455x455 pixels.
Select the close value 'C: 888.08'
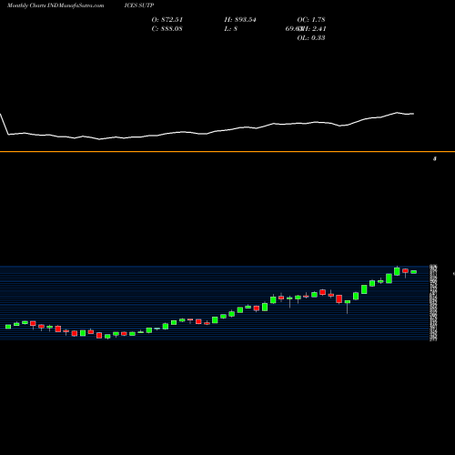pyautogui.click(x=167, y=29)
